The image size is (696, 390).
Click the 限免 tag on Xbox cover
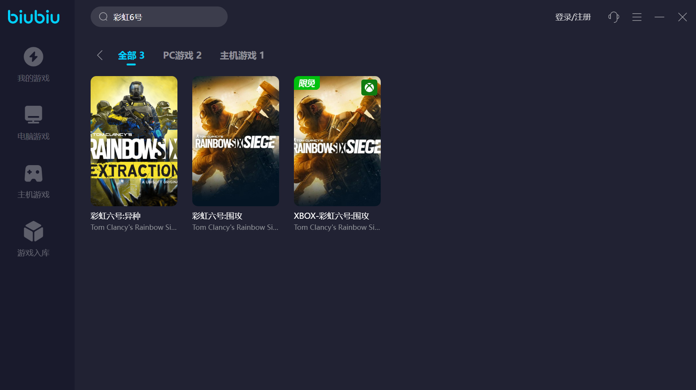[x=306, y=83]
